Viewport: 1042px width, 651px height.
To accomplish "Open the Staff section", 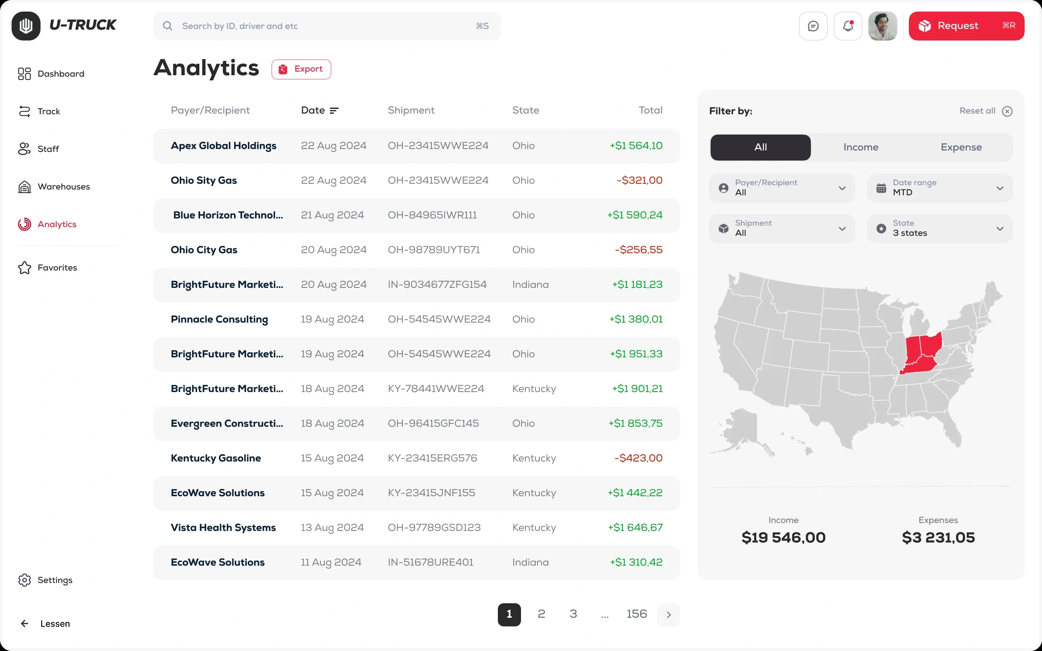I will coord(48,149).
